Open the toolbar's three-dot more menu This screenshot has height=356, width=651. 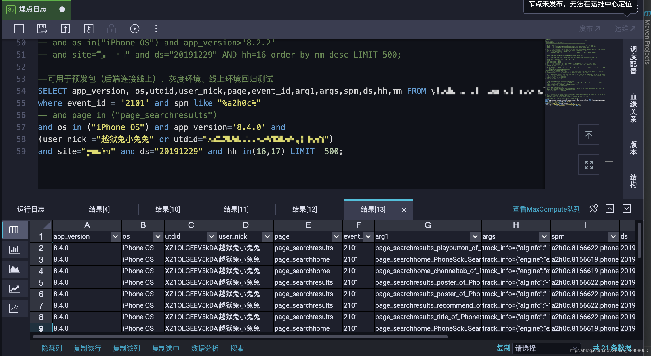point(156,29)
